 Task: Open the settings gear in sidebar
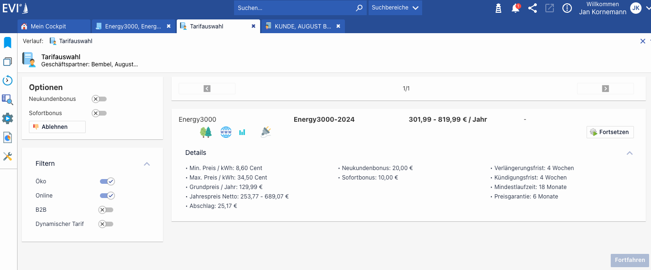pos(8,118)
